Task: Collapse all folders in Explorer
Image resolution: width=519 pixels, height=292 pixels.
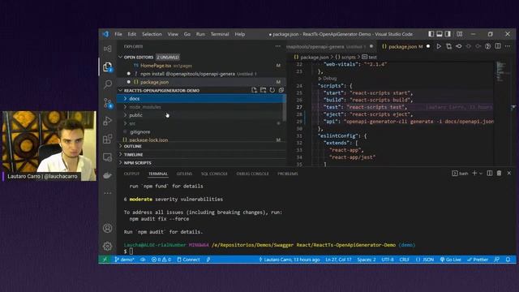Action: (x=281, y=90)
